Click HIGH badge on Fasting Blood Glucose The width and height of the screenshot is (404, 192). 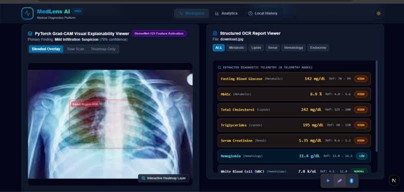click(361, 79)
